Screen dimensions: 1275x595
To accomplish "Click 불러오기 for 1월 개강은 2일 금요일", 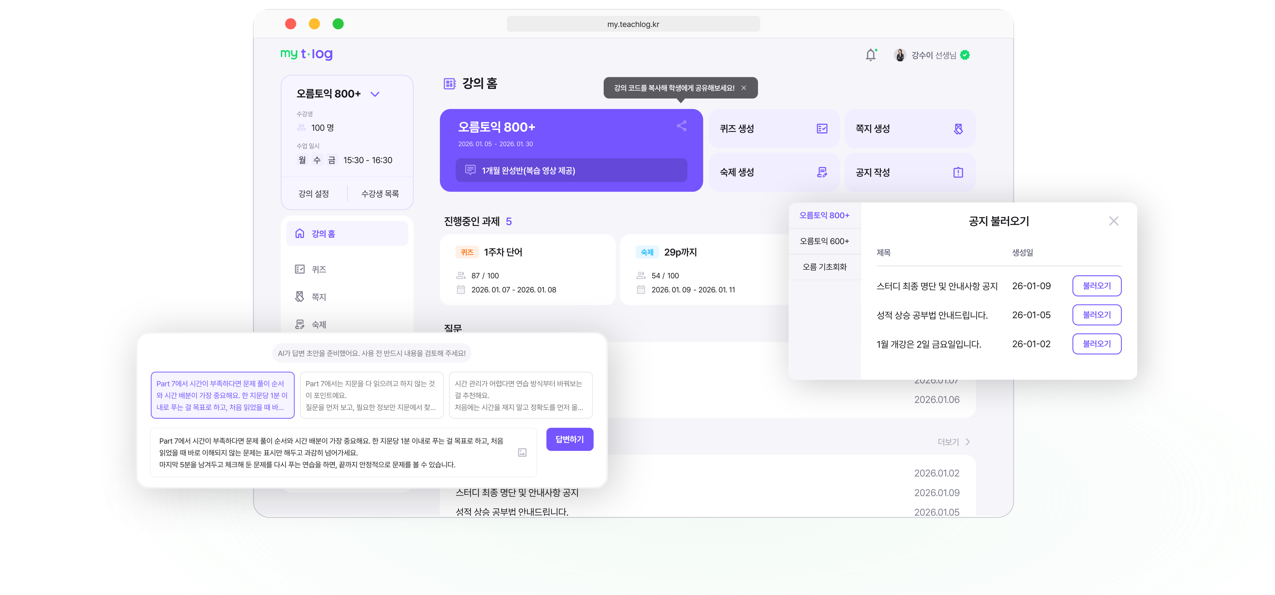I will coord(1096,344).
